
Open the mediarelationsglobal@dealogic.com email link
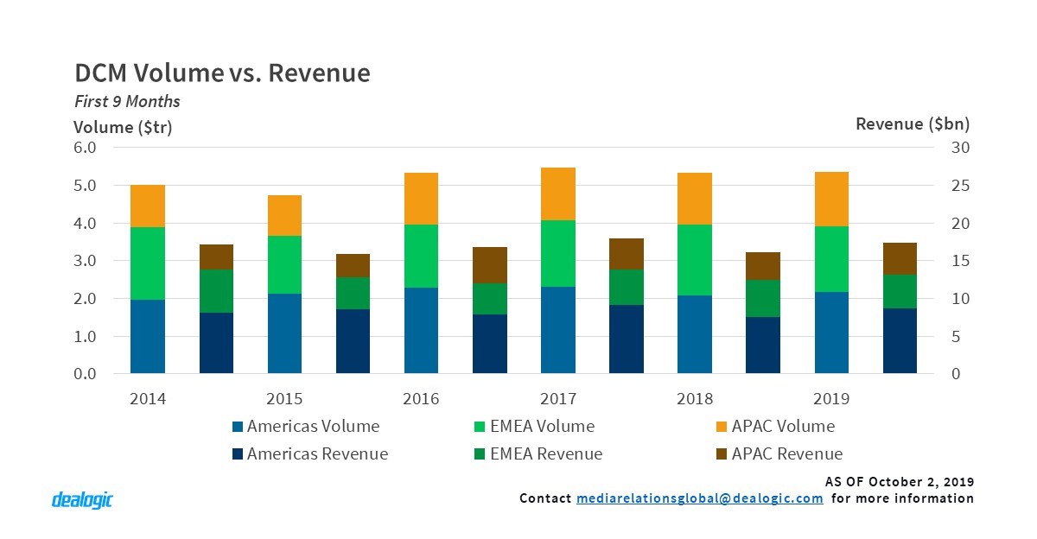pos(699,498)
